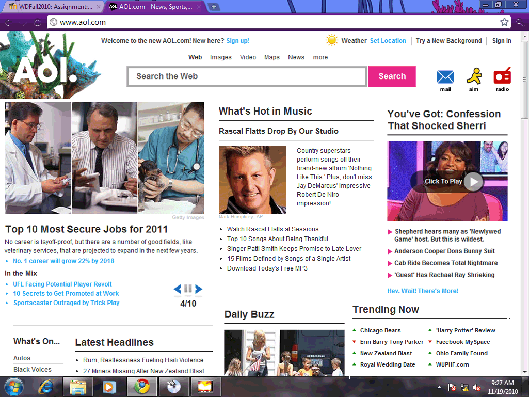Play the Sherri Shepherd confession video

tap(473, 181)
